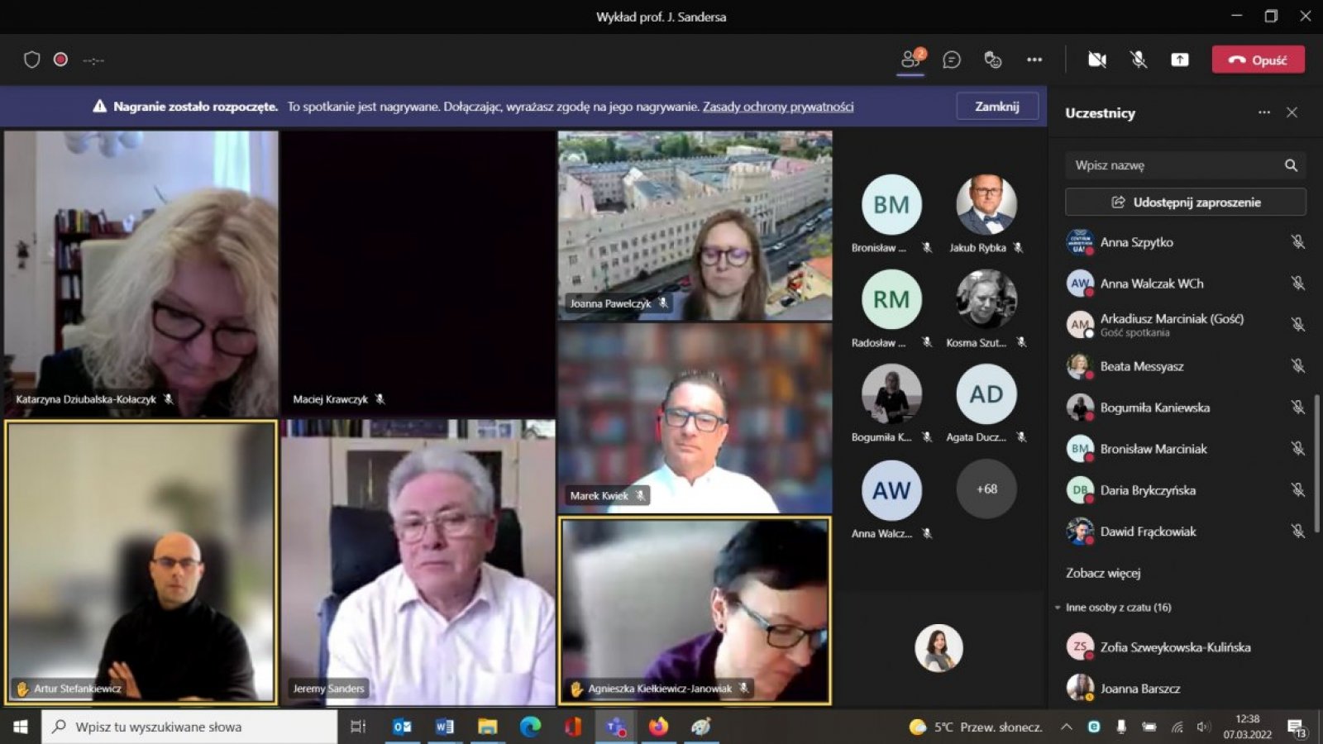
Task: Launch Microsoft Word from the taskbar
Action: (445, 727)
